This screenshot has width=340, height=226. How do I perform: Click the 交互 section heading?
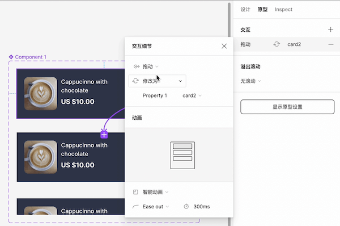245,30
